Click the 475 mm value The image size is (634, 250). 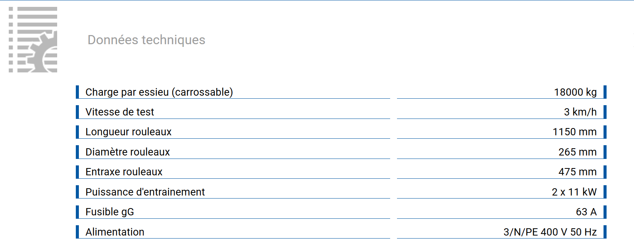pyautogui.click(x=577, y=172)
